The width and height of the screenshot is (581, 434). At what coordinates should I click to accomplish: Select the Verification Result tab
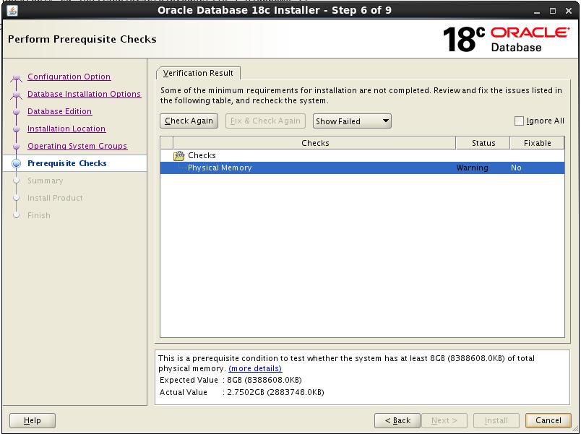click(x=198, y=74)
